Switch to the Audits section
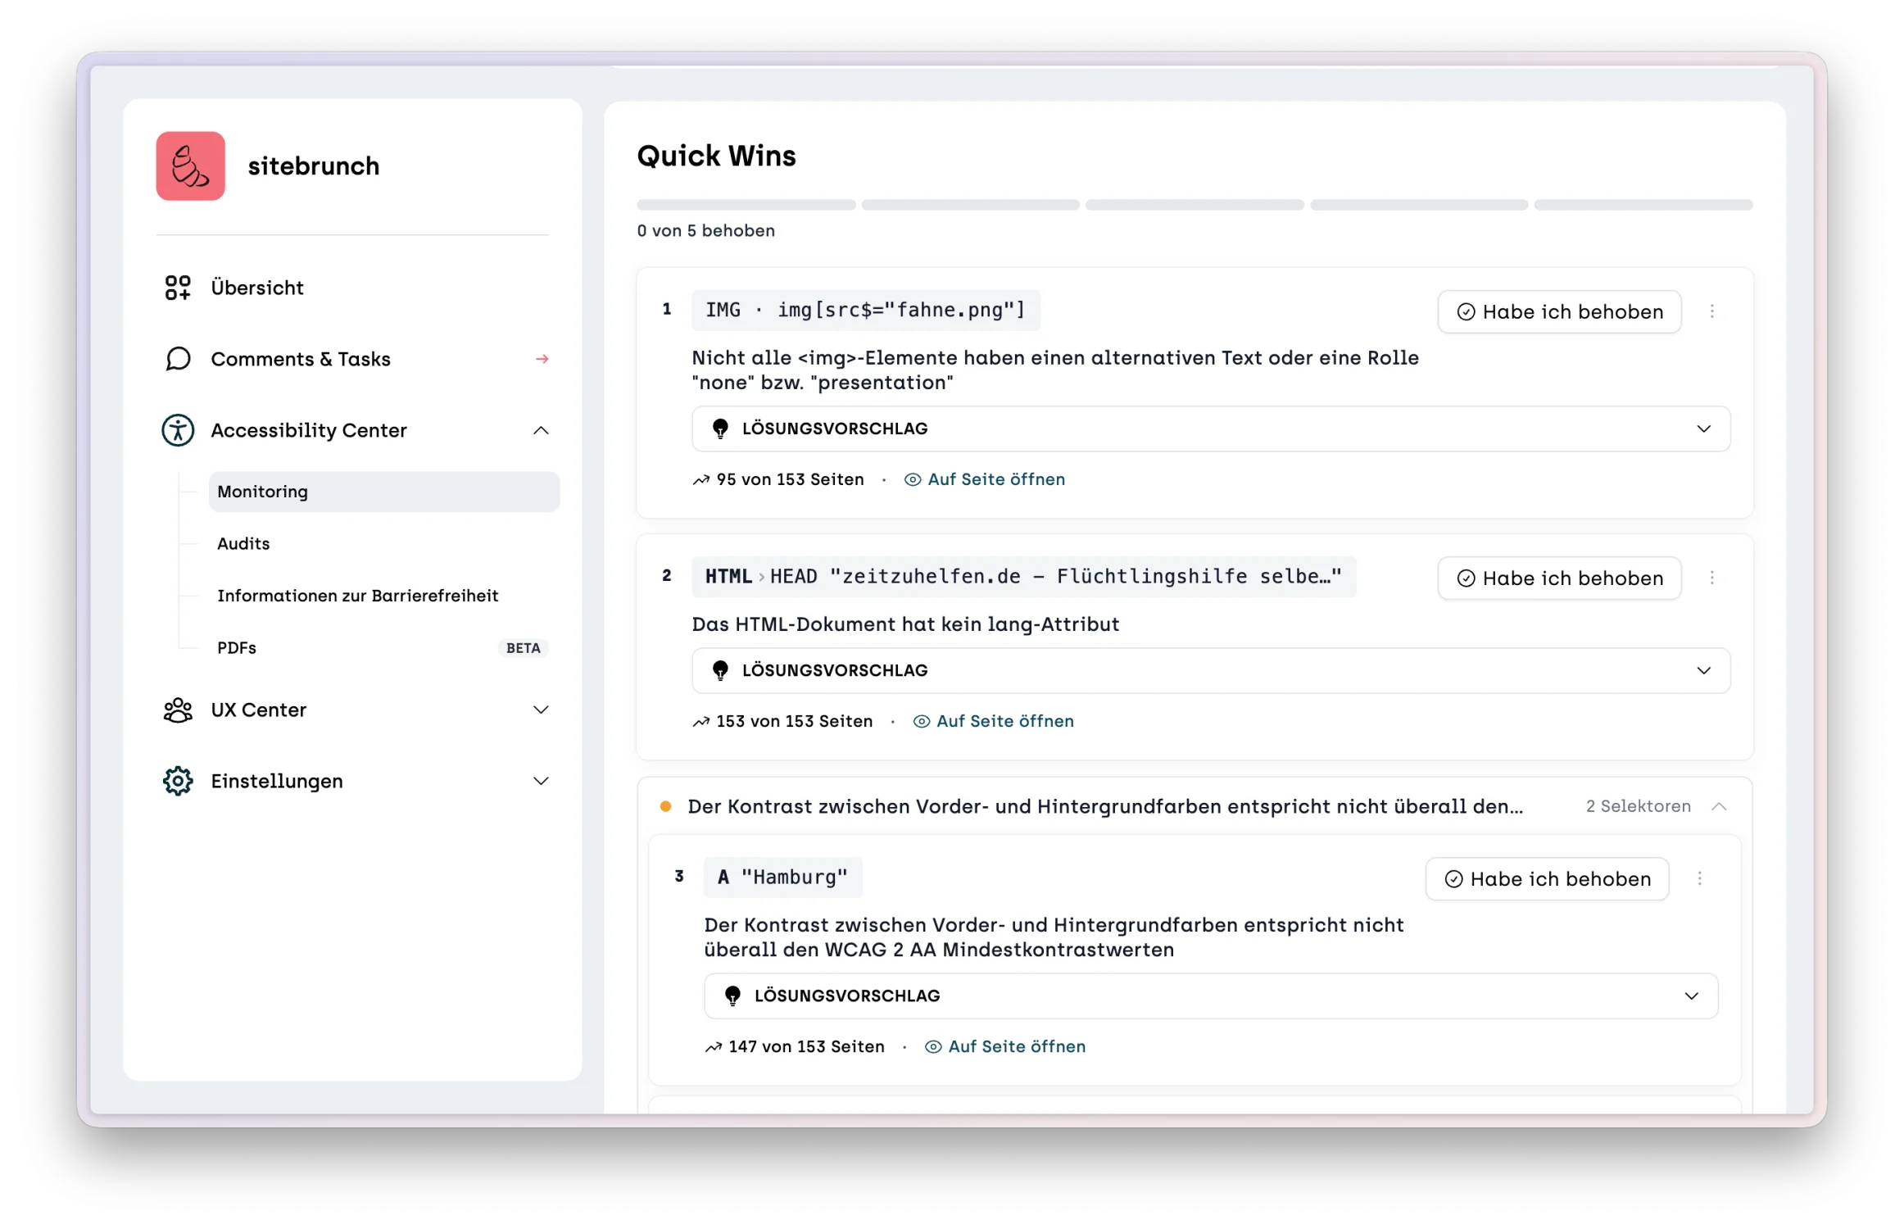 (x=243, y=543)
